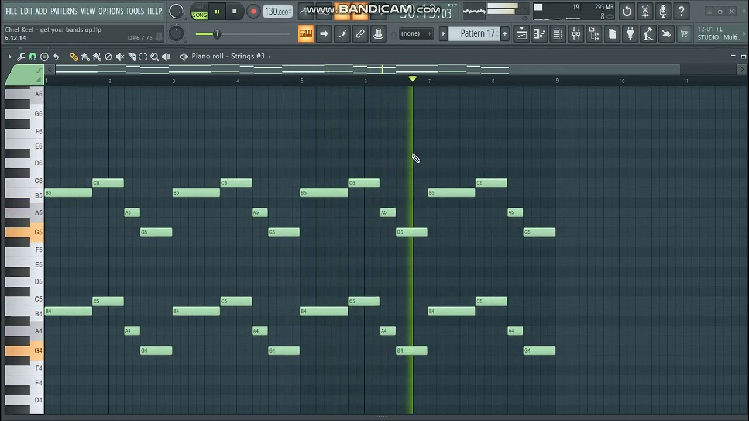Viewport: 749px width, 421px height.
Task: Click the G5 piano key
Action: [24, 232]
